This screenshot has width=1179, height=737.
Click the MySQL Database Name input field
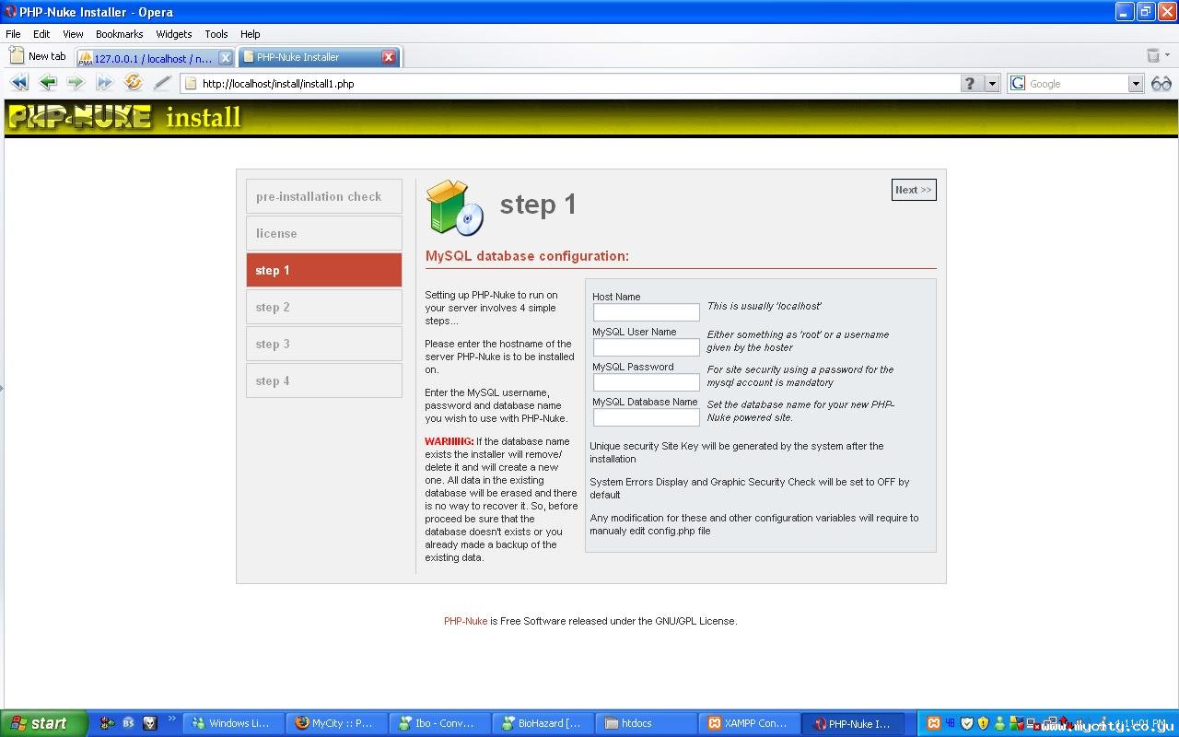tap(647, 417)
